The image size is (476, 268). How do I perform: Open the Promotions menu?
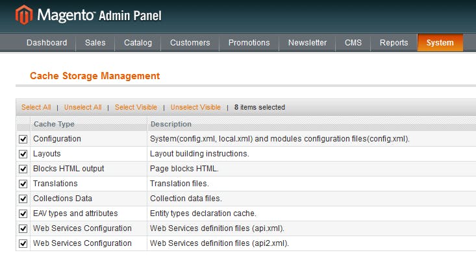coord(249,42)
